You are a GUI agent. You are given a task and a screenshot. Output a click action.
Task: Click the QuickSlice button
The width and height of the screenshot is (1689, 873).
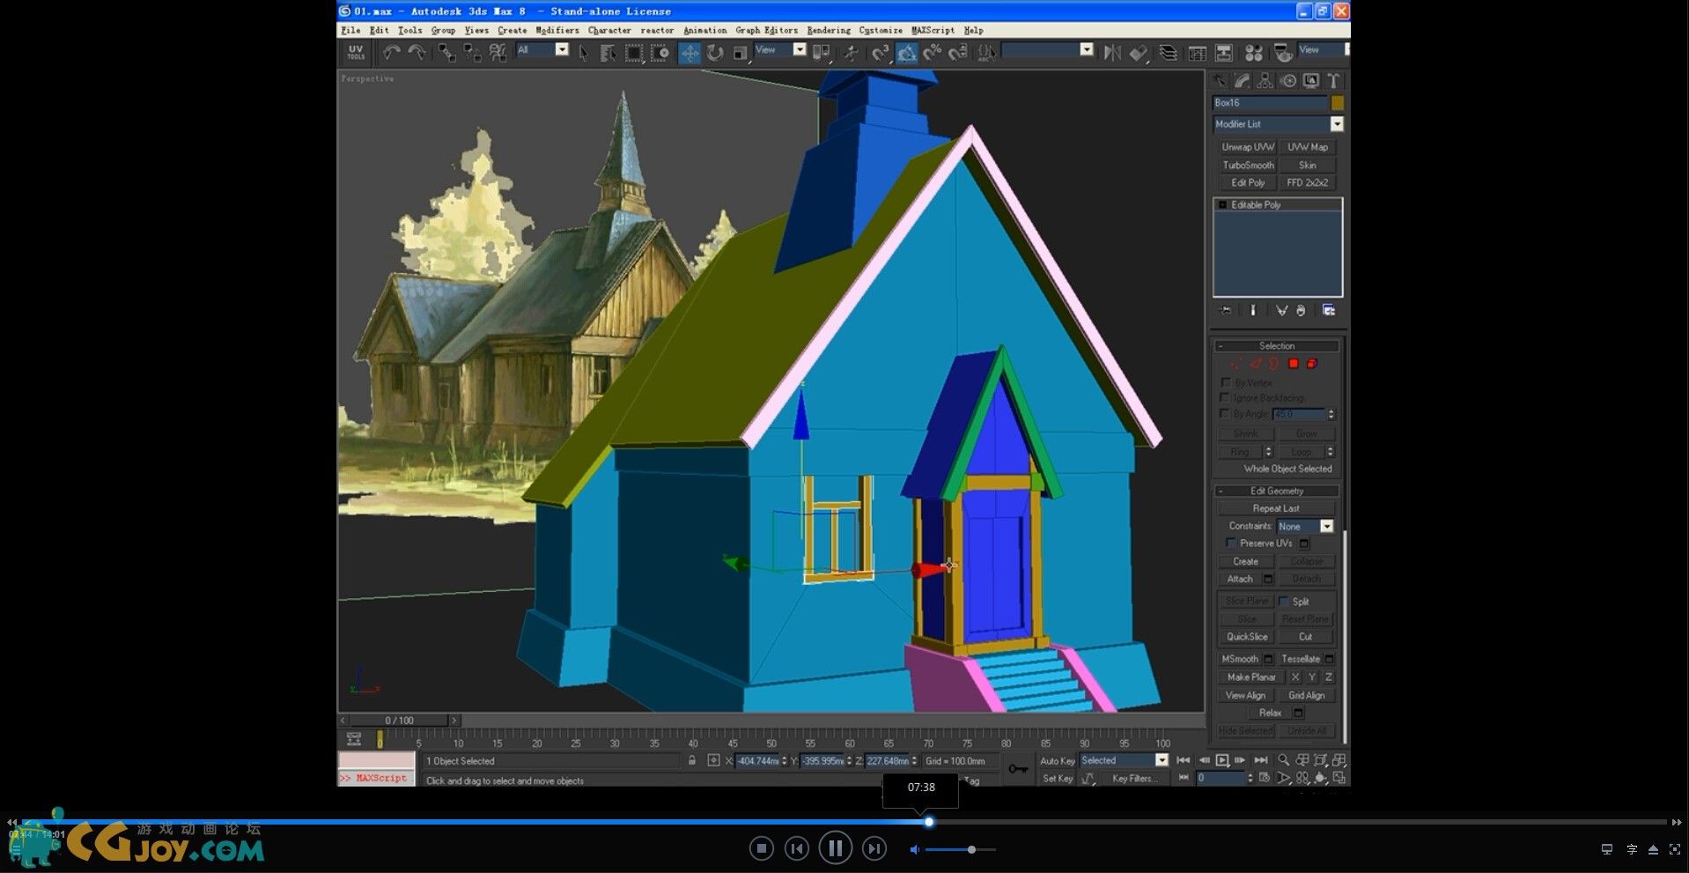point(1247,637)
